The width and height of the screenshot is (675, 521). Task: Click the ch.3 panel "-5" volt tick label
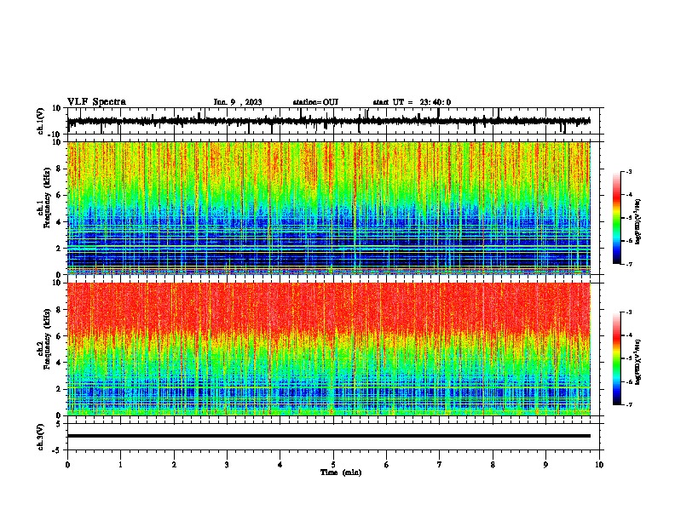click(57, 450)
